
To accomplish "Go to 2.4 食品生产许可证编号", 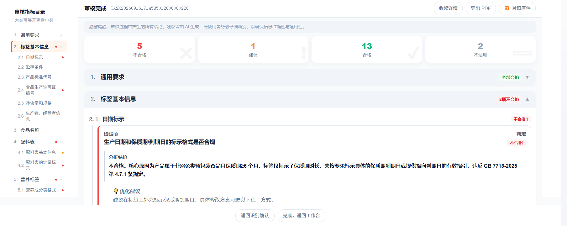I will pyautogui.click(x=41, y=90).
